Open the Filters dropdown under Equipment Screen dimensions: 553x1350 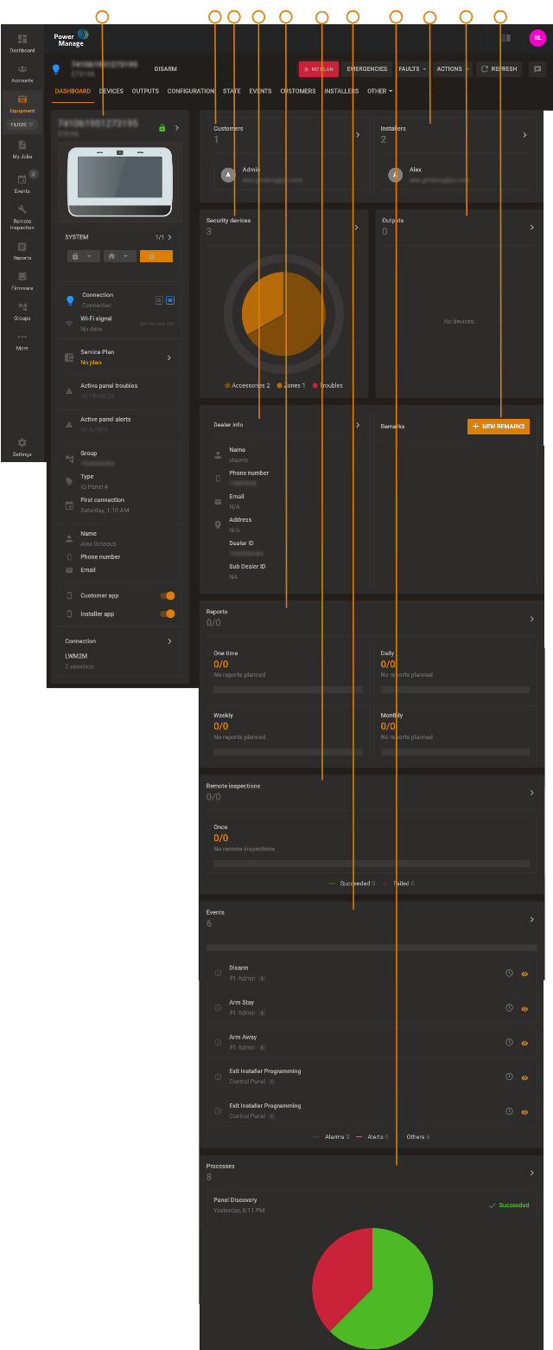22,125
